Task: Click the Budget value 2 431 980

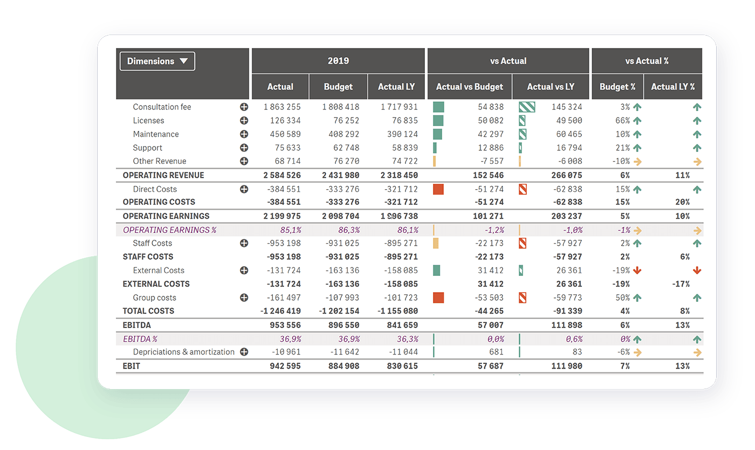Action: pyautogui.click(x=341, y=175)
